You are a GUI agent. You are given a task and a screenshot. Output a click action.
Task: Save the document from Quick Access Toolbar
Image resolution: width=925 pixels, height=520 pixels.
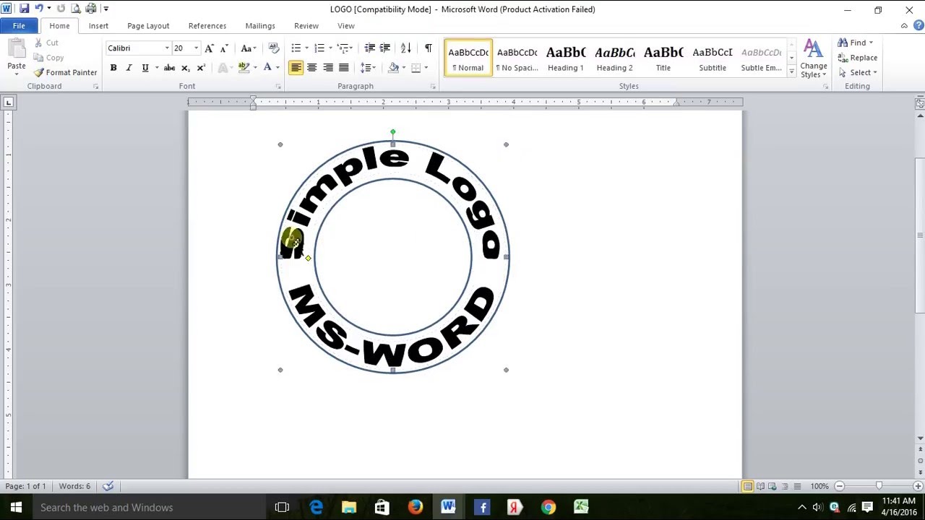coord(24,9)
